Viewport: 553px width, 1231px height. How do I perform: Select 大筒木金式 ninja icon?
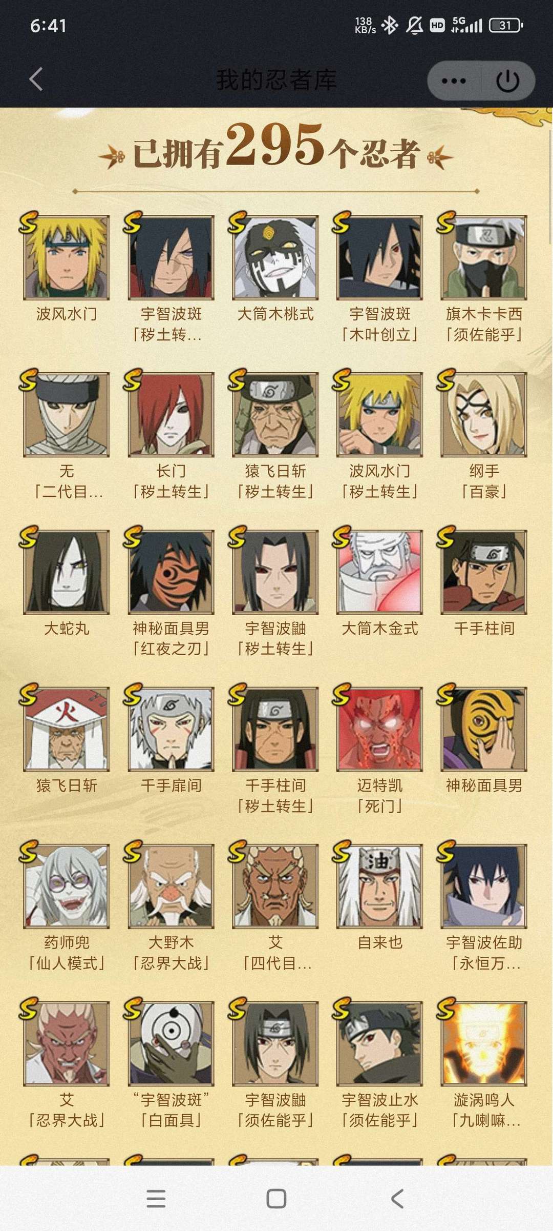pos(379,572)
